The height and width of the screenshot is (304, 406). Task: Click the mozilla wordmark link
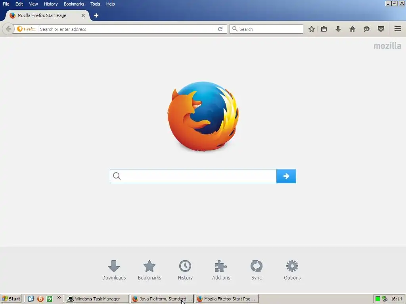[x=387, y=46]
